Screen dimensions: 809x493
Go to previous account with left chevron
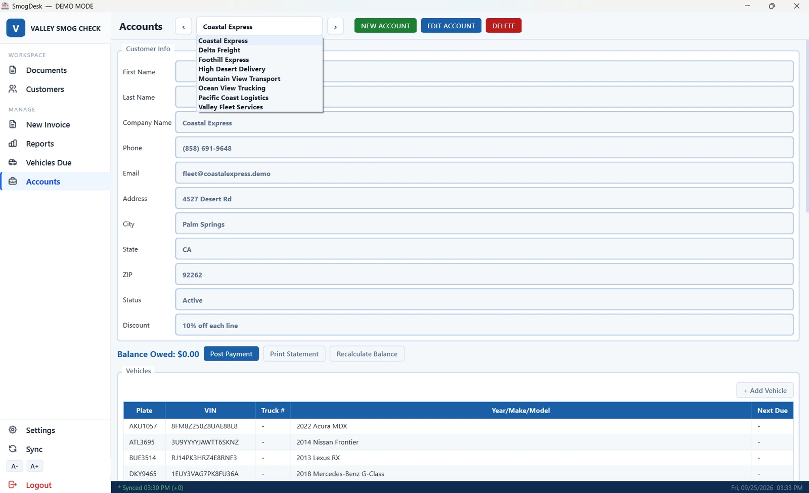click(184, 26)
